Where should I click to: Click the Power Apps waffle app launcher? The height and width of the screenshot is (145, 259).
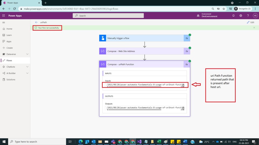tap(4, 16)
